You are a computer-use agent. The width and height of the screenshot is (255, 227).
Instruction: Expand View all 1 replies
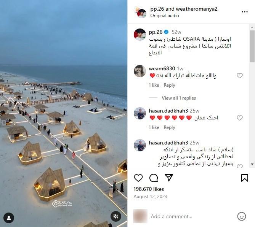[179, 98]
